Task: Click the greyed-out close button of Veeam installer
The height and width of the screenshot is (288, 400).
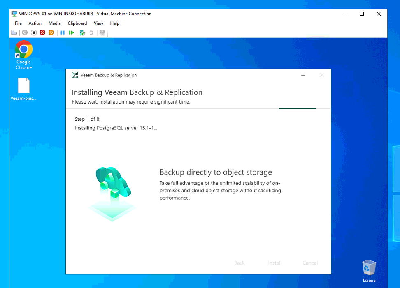Action: (321, 75)
